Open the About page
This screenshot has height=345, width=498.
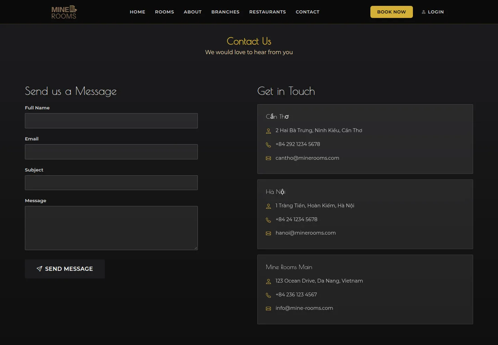193,12
